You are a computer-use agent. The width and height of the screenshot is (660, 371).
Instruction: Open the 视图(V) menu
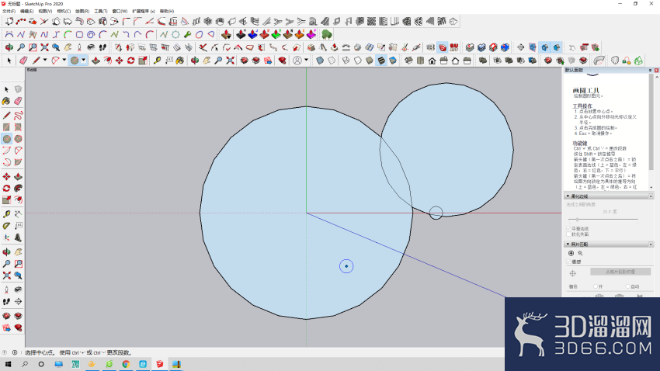coord(45,12)
